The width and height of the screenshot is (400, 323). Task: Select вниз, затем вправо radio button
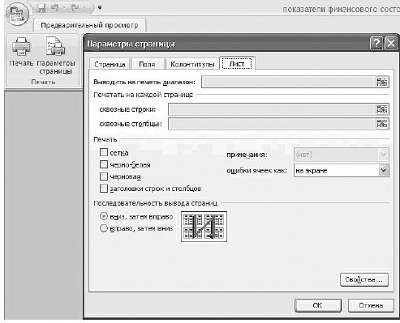(x=104, y=216)
